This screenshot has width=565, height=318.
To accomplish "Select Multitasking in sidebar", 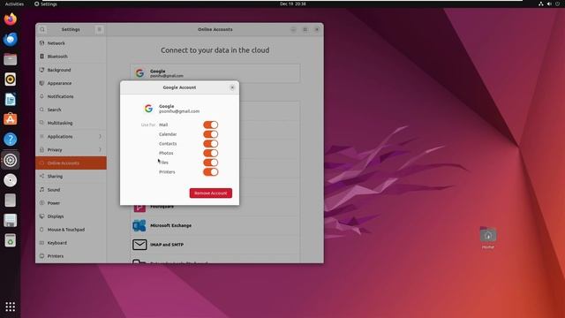I will [71, 123].
